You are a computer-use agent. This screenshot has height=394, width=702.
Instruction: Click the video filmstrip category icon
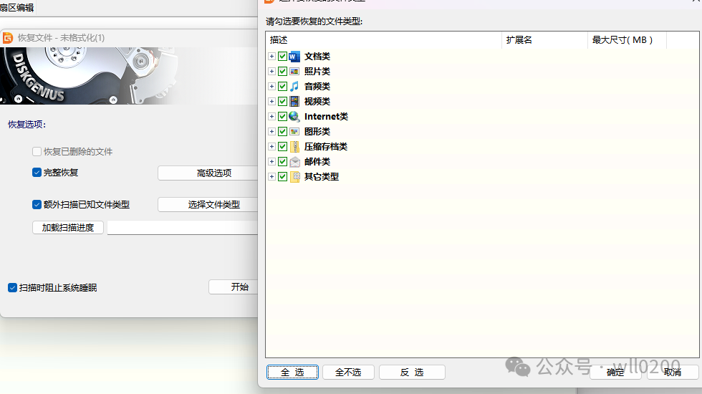pyautogui.click(x=294, y=102)
